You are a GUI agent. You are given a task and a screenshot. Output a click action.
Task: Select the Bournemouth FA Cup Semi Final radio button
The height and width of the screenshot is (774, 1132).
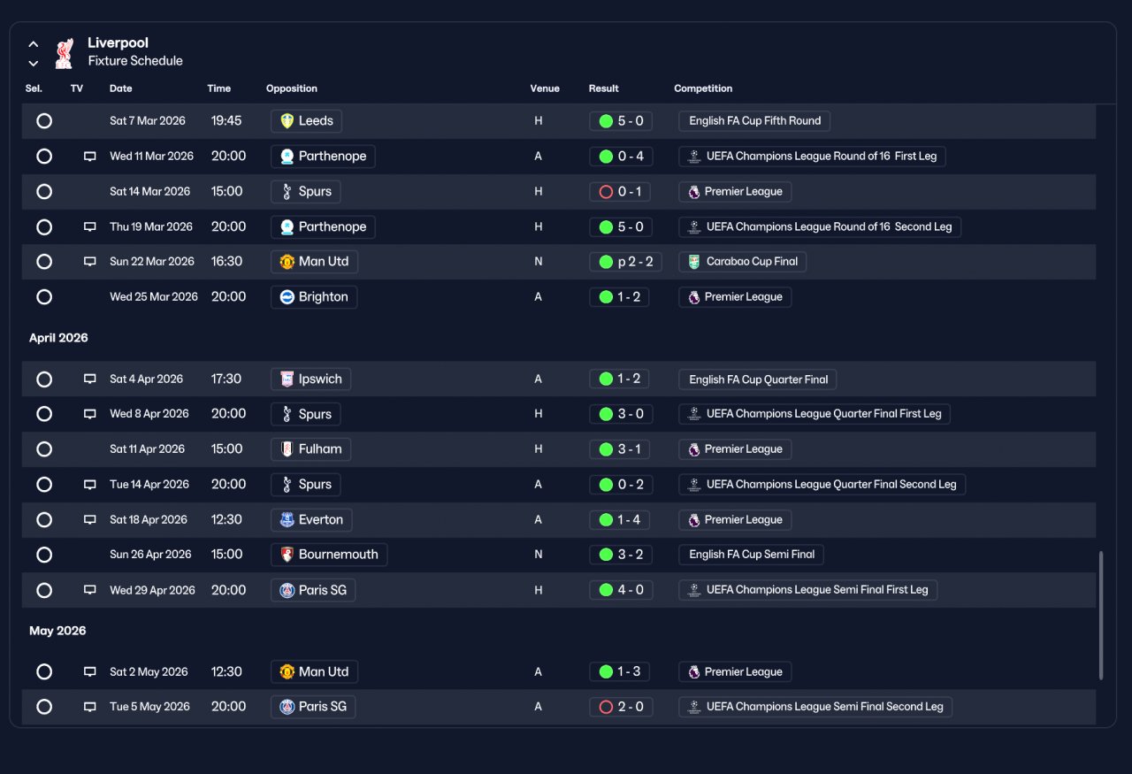(44, 555)
